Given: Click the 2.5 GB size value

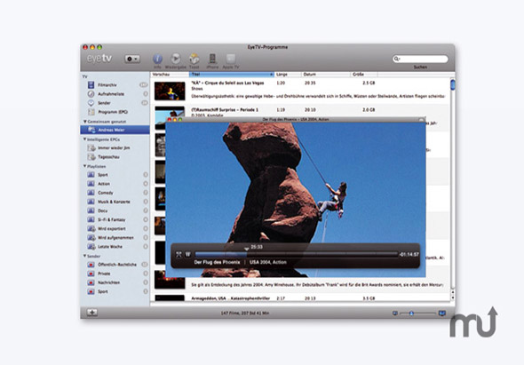Looking at the screenshot, I should pos(369,83).
